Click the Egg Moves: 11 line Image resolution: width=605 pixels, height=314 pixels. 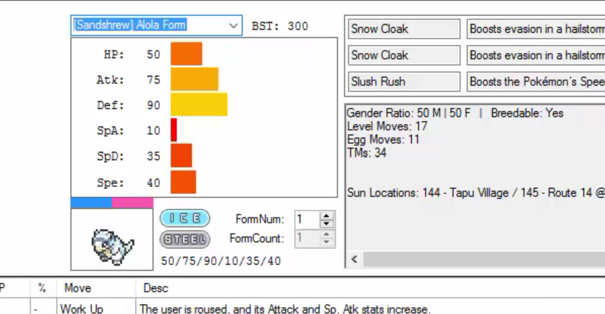click(x=383, y=139)
